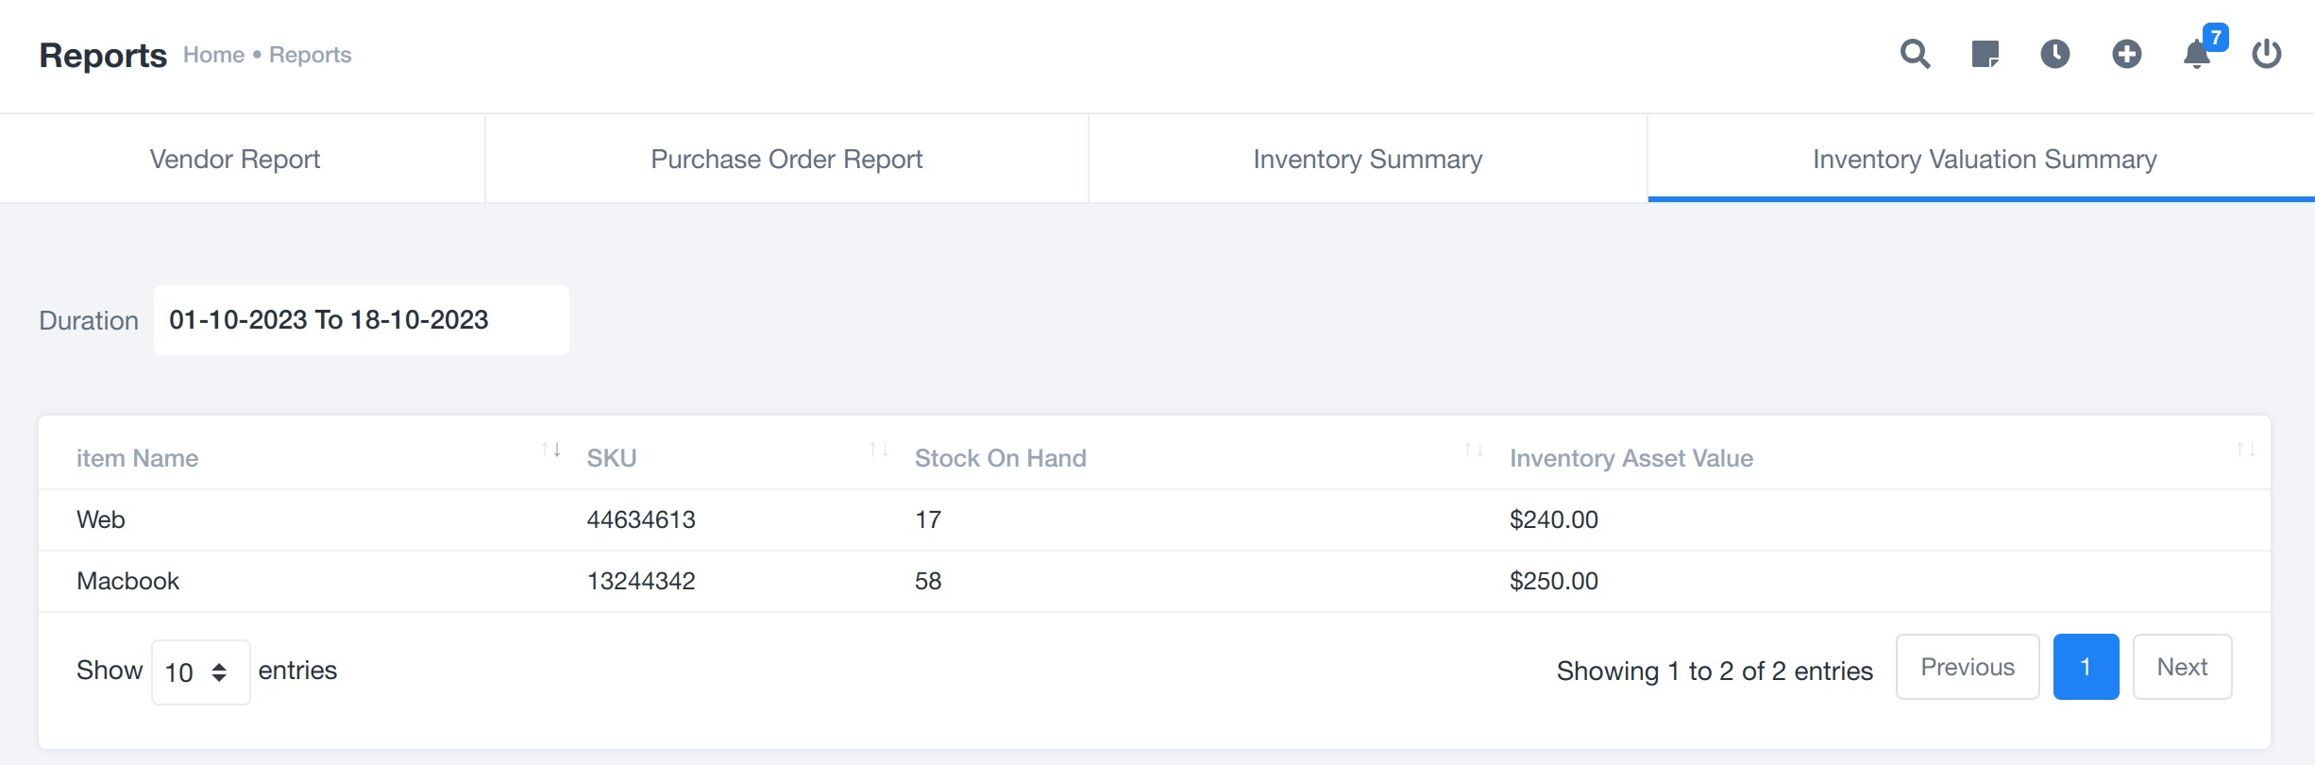Select the Inventory Valuation Summary tab
Viewport: 2315px width, 765px height.
coord(1984,159)
